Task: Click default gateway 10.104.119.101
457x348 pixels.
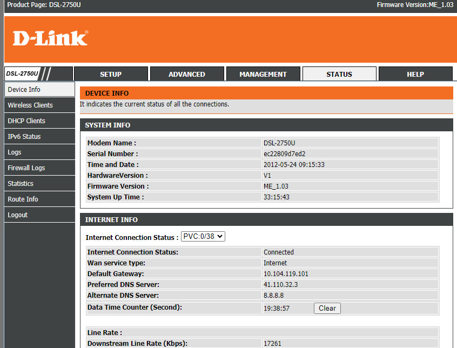Action: coord(286,273)
